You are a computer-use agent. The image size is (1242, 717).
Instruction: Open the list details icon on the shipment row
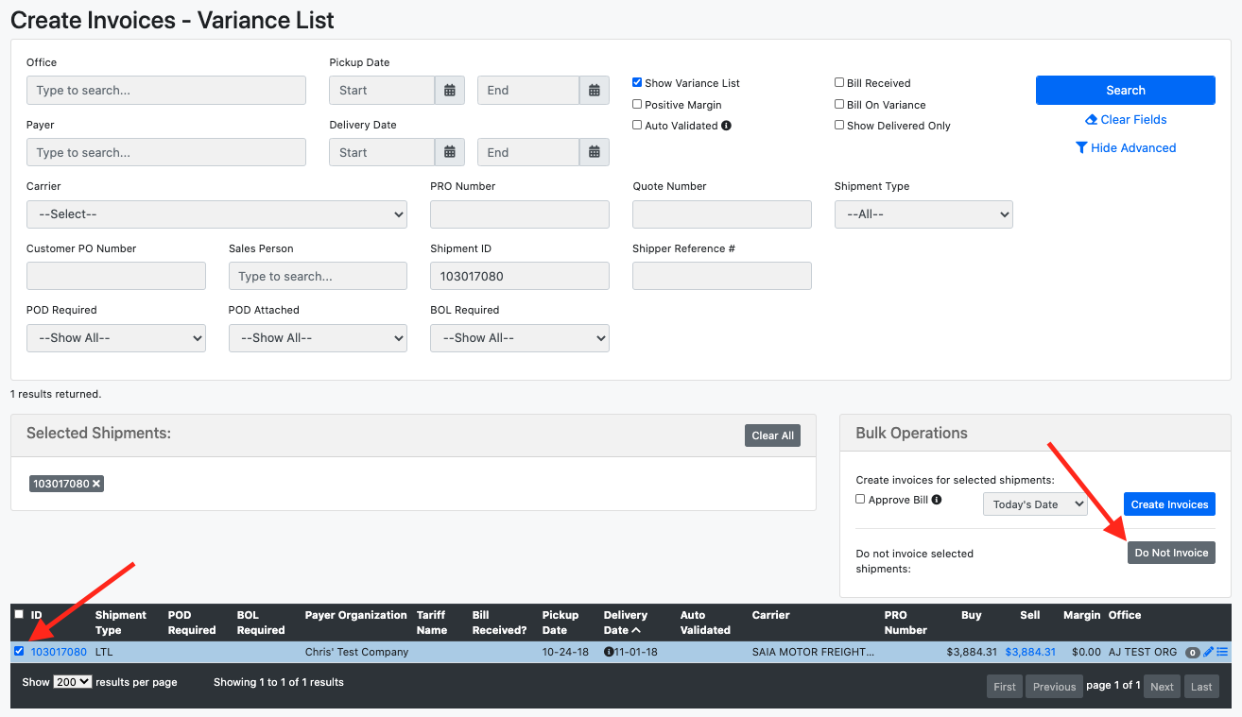[1223, 652]
